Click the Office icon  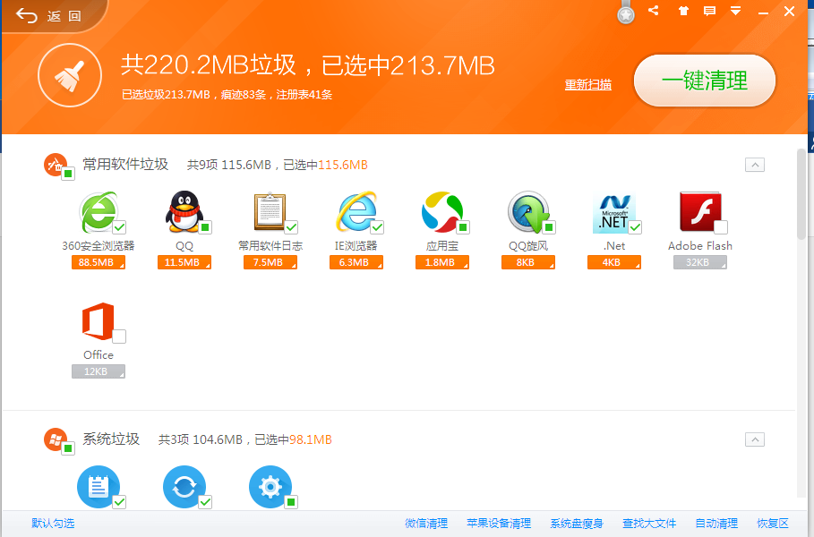click(x=99, y=321)
